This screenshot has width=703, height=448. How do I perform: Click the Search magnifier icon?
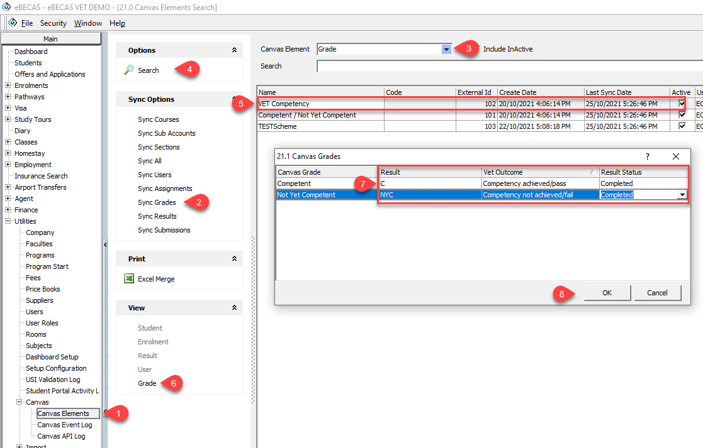[128, 70]
